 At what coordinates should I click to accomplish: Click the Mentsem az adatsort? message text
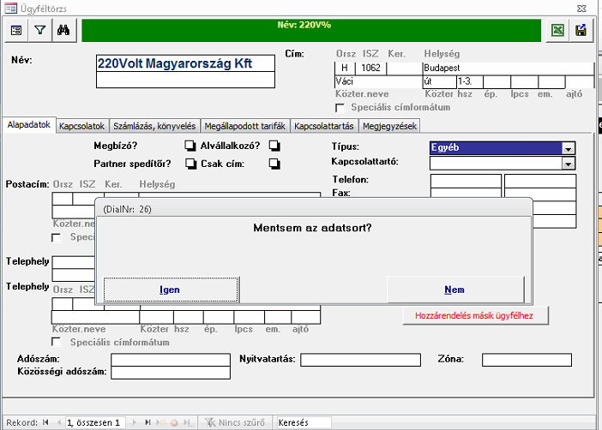(312, 228)
